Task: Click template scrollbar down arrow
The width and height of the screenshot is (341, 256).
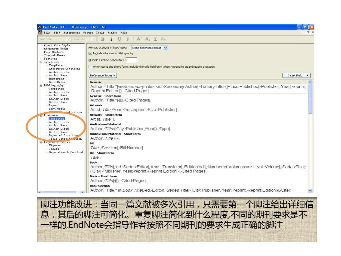Action: click(310, 191)
